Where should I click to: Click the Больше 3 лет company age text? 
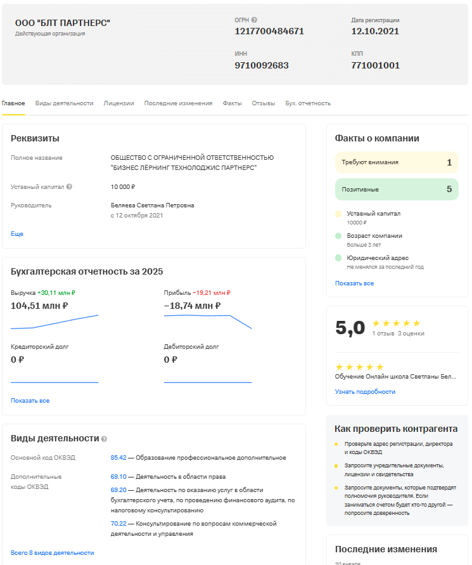364,245
